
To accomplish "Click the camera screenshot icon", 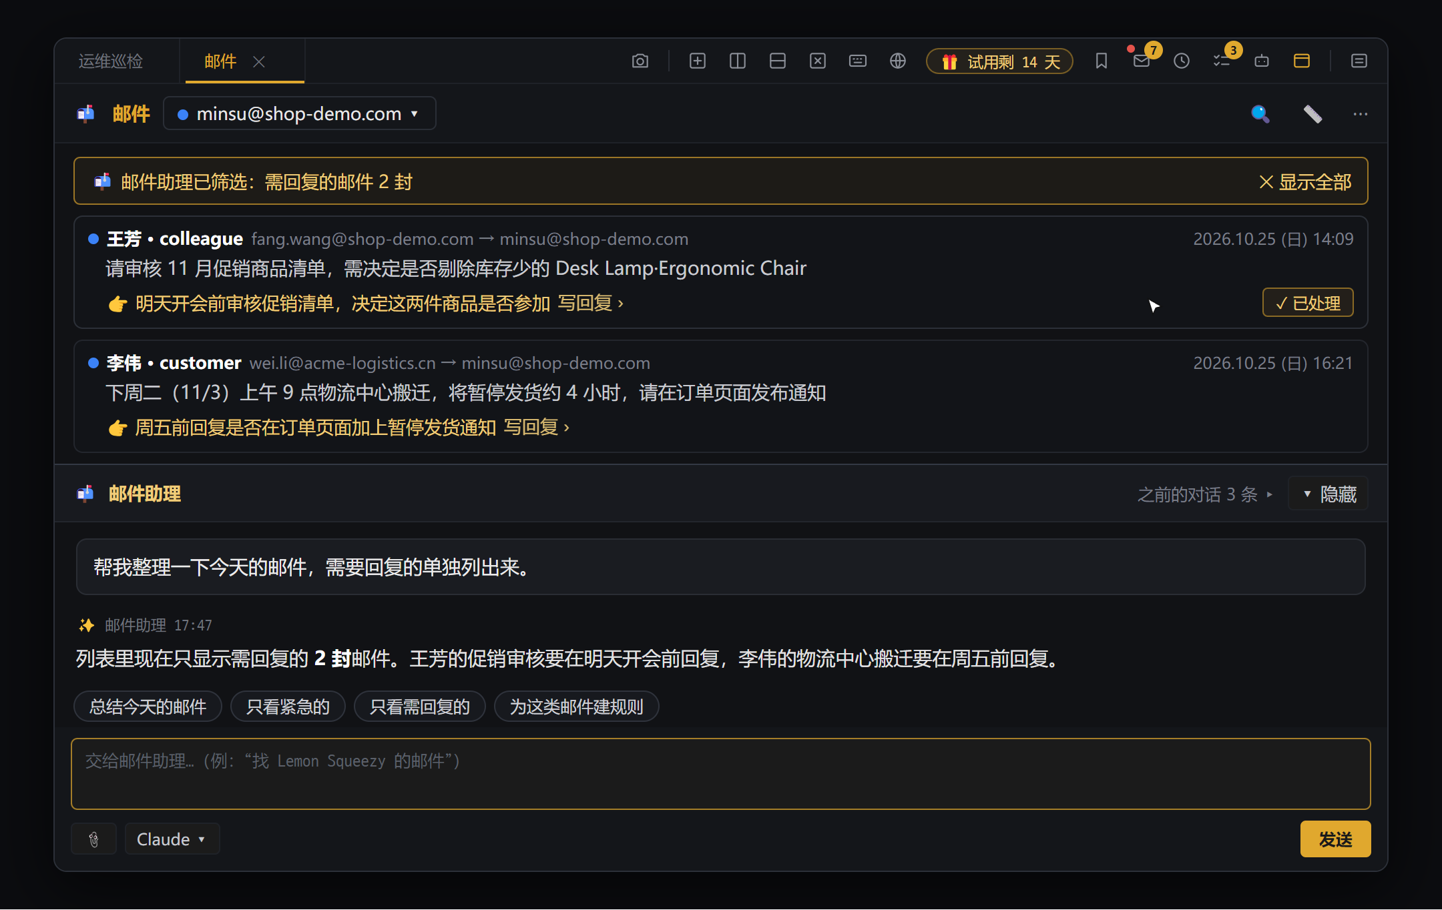I will pos(640,61).
